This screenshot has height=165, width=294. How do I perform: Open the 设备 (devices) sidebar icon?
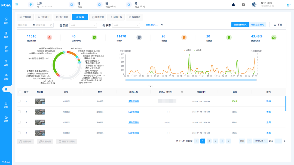[6, 62]
